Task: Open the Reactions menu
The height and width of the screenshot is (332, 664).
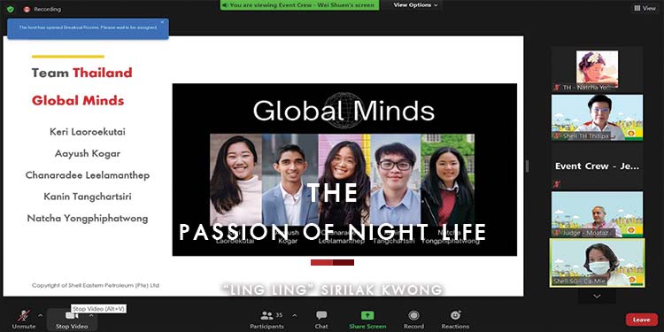Action: (x=455, y=320)
